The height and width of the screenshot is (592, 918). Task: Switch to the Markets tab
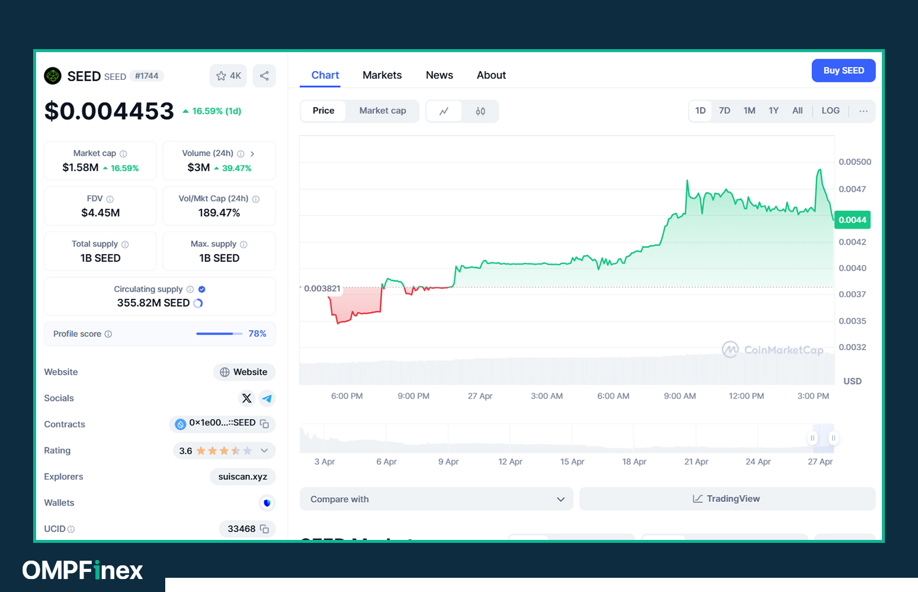click(382, 75)
